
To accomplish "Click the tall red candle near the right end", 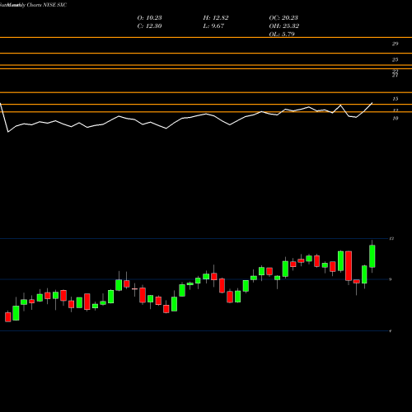I will (x=349, y=265).
